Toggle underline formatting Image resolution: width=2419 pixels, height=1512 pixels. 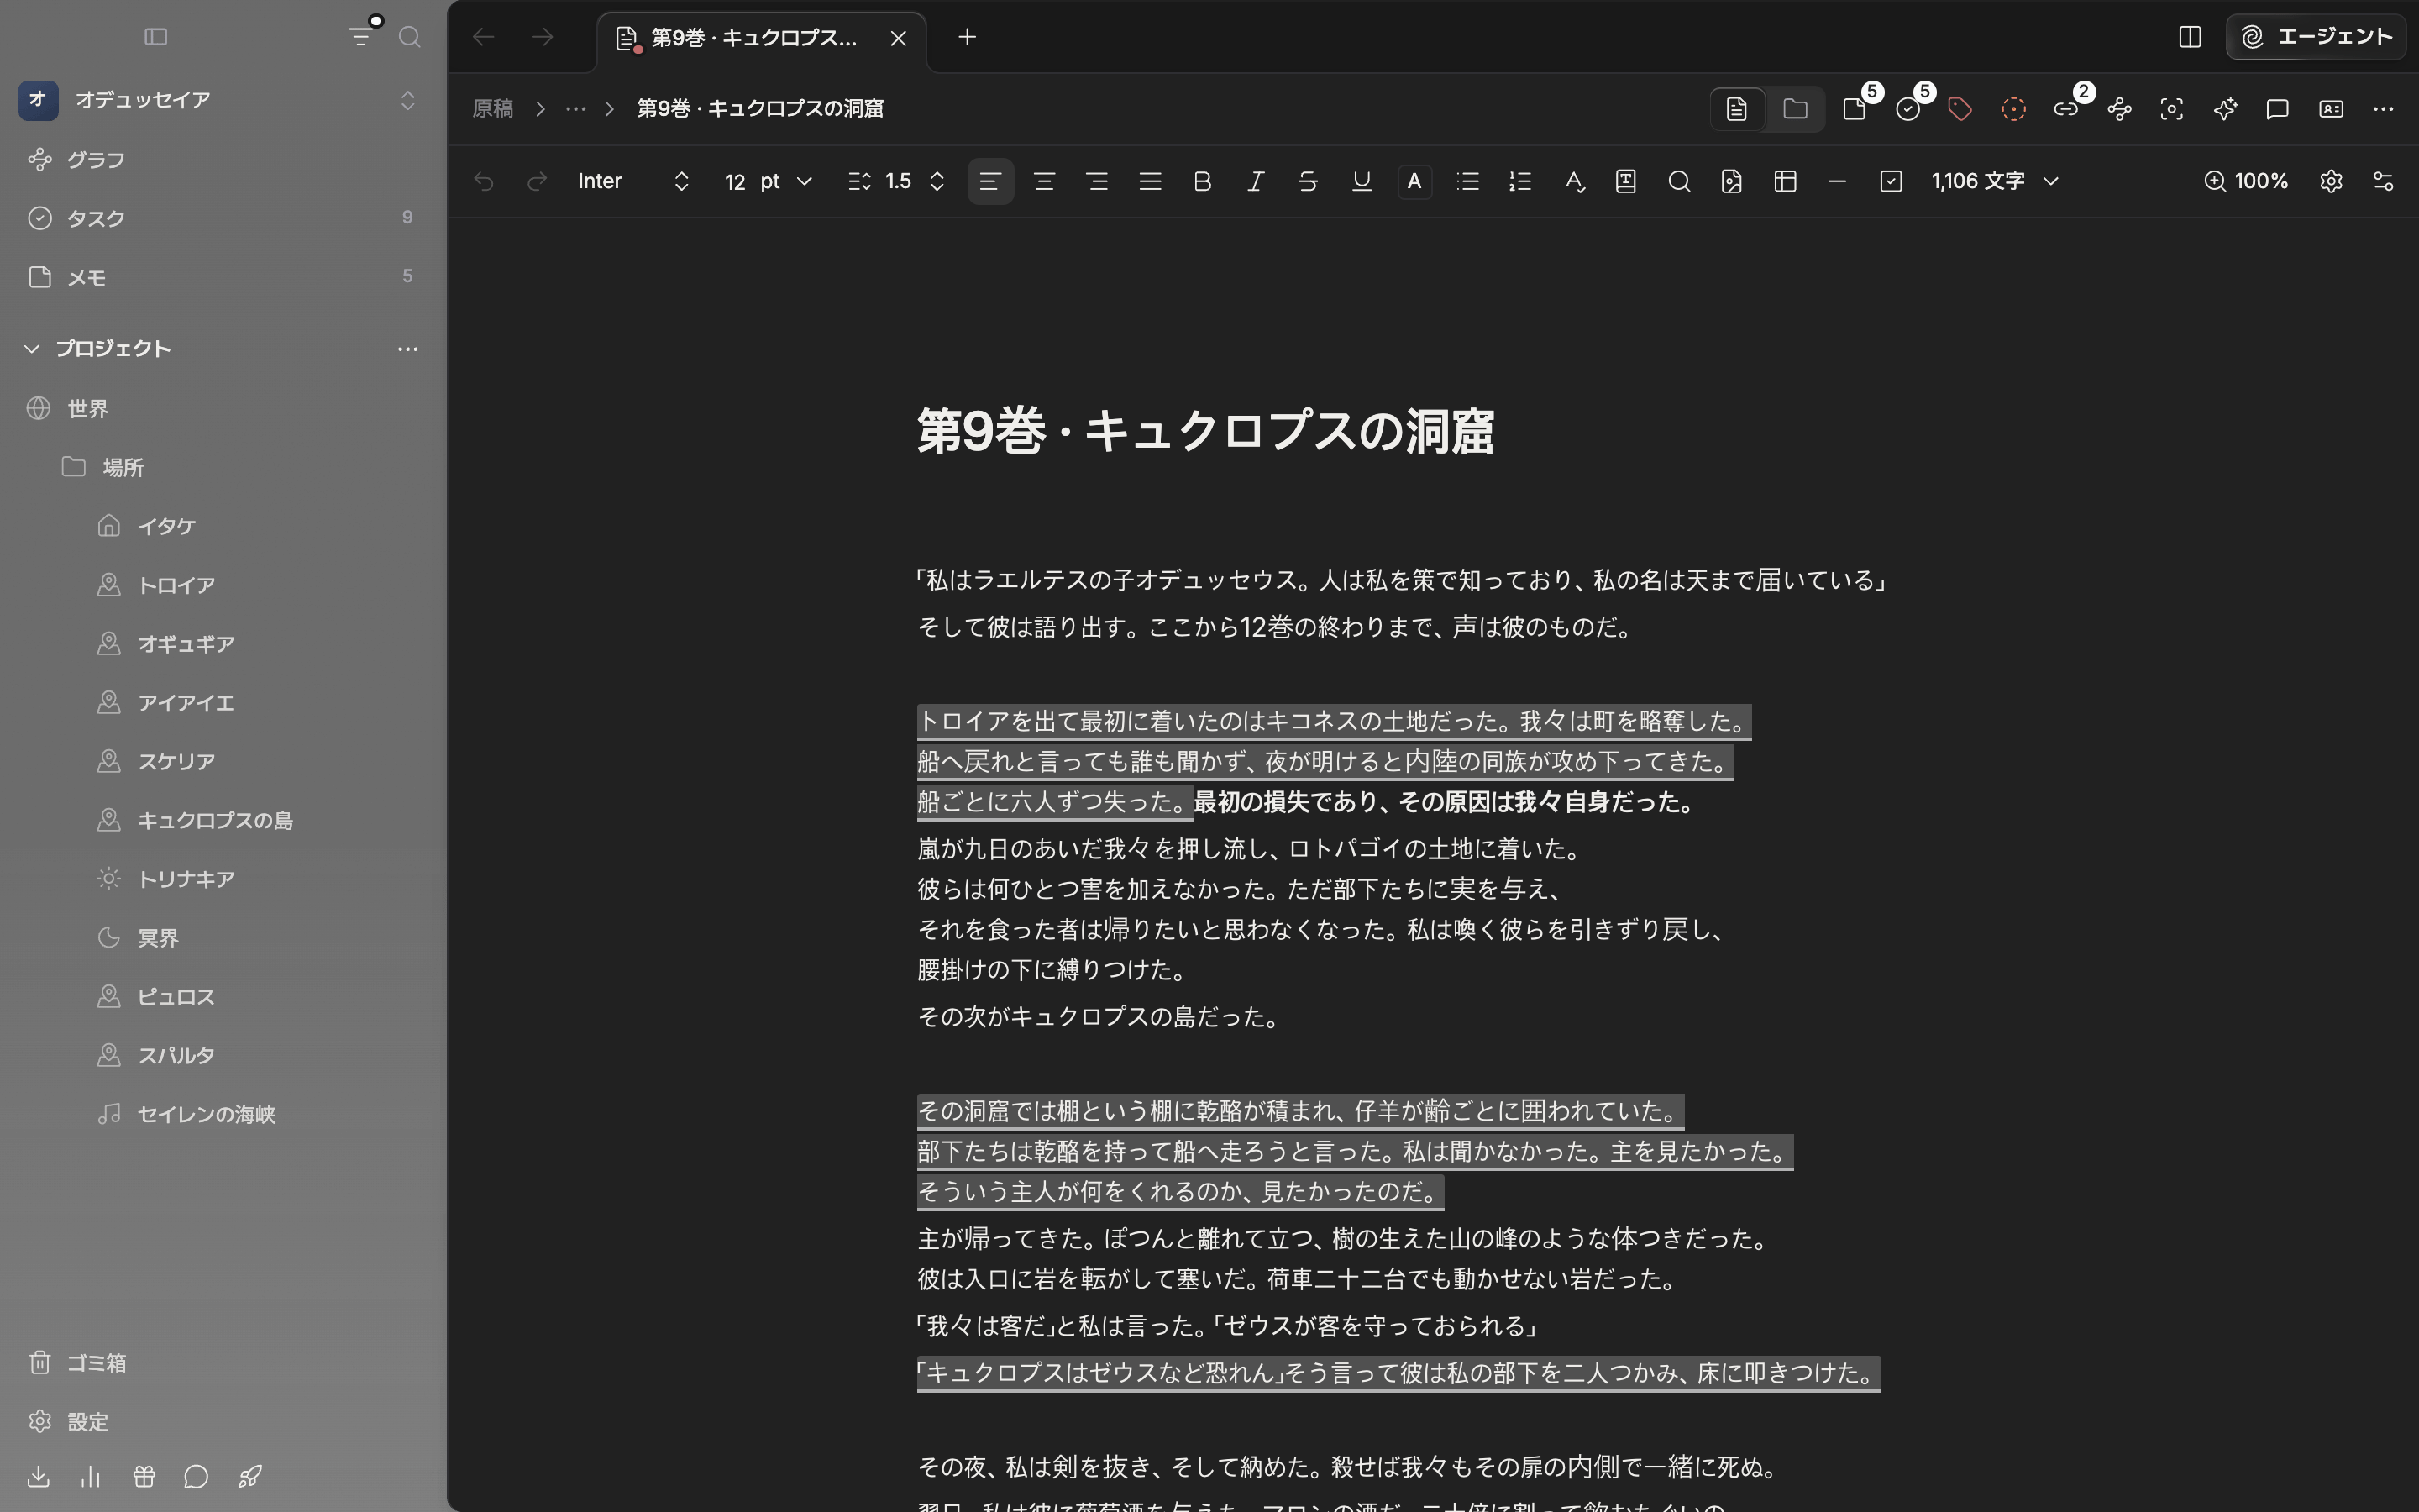pyautogui.click(x=1362, y=181)
